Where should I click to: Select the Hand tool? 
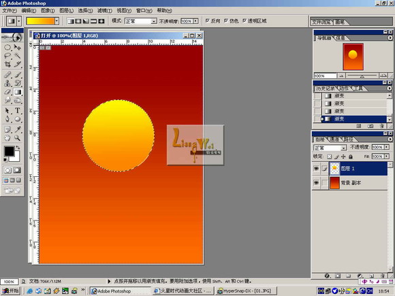tap(7, 137)
